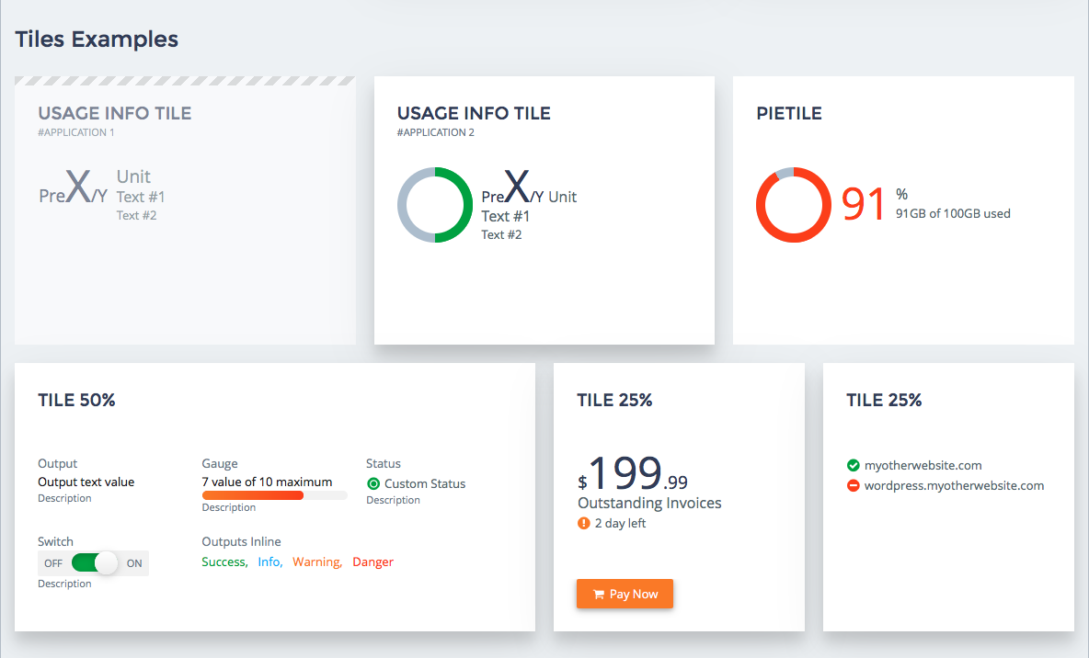The width and height of the screenshot is (1089, 658).
Task: Click the orange warning icon near 2 day left
Action: click(x=583, y=523)
